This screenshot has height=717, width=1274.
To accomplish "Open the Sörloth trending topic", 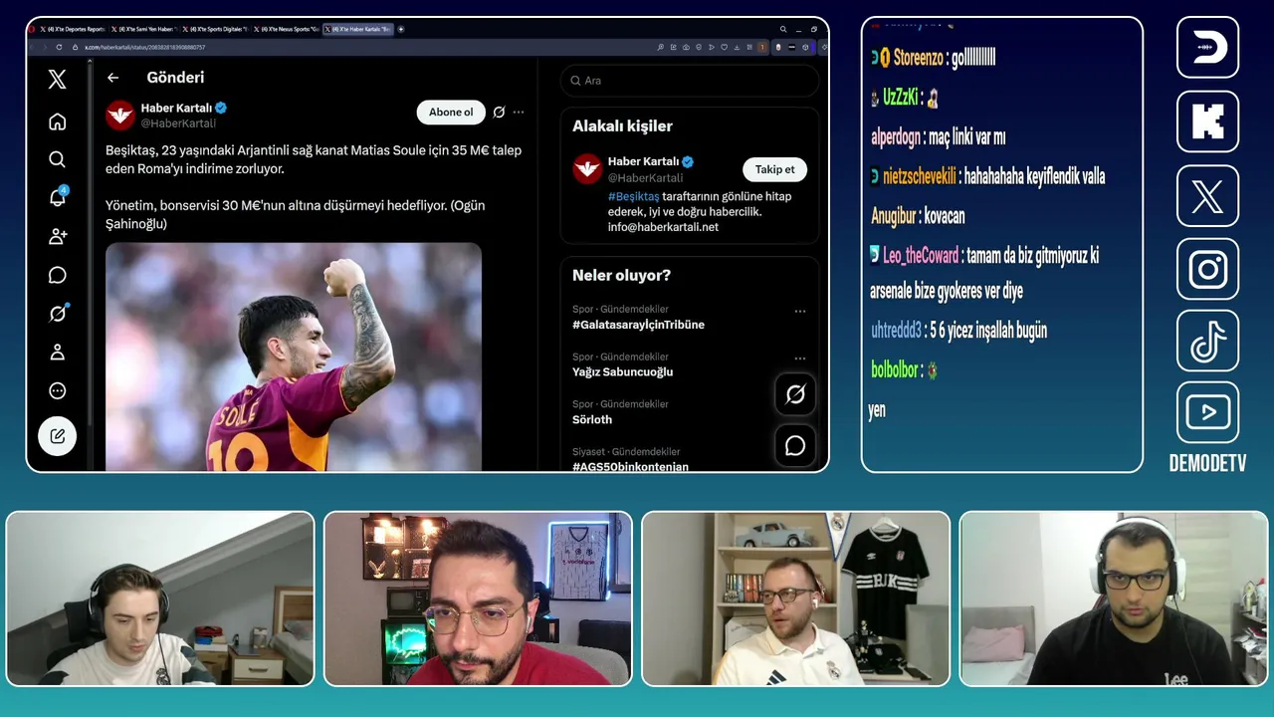I will (x=592, y=419).
